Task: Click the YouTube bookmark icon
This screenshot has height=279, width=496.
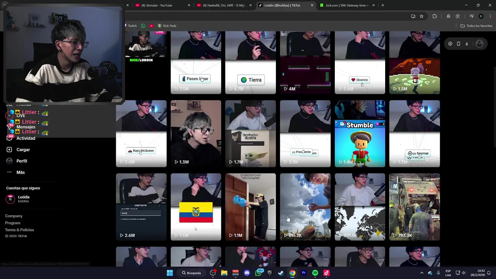Action: [151, 26]
